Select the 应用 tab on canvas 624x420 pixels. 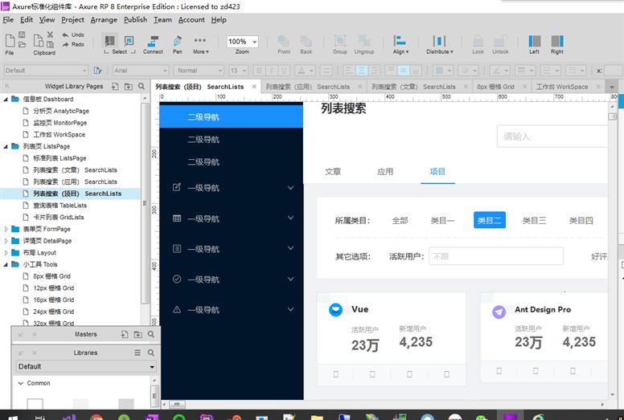tap(385, 172)
